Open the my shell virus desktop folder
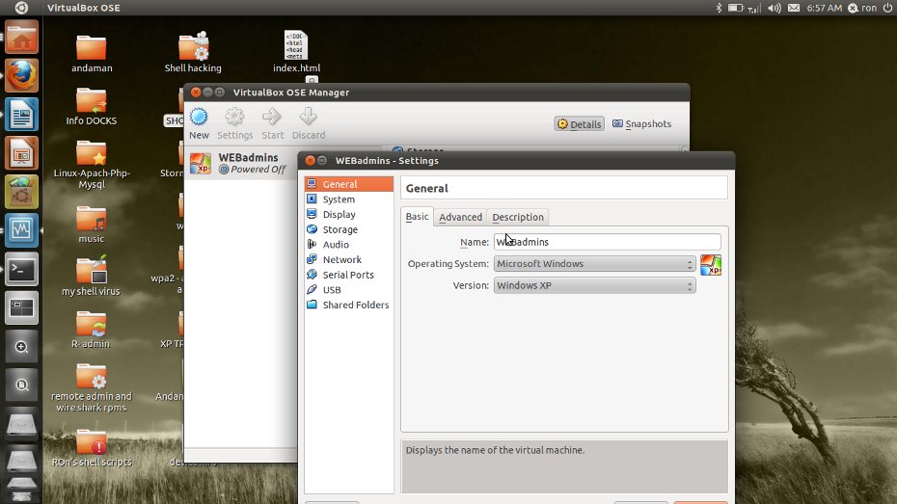897x504 pixels. 91,277
